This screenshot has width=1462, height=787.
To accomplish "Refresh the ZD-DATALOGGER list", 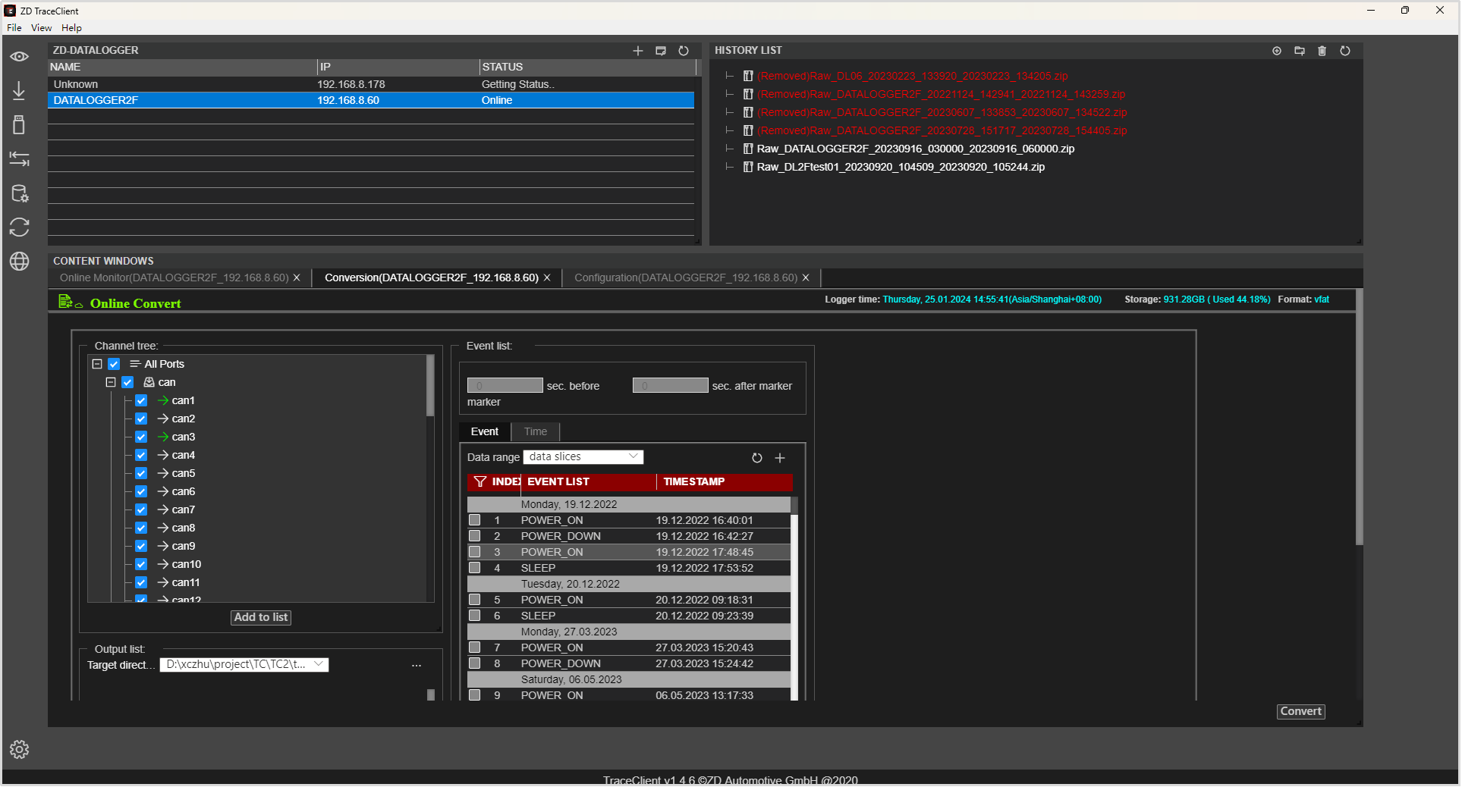I will tap(684, 51).
